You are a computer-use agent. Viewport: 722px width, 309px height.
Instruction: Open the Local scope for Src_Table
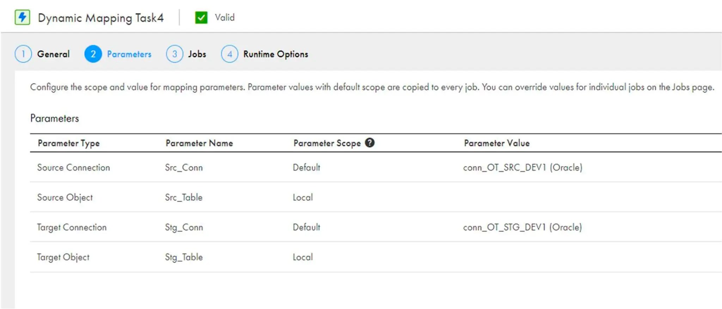(302, 197)
